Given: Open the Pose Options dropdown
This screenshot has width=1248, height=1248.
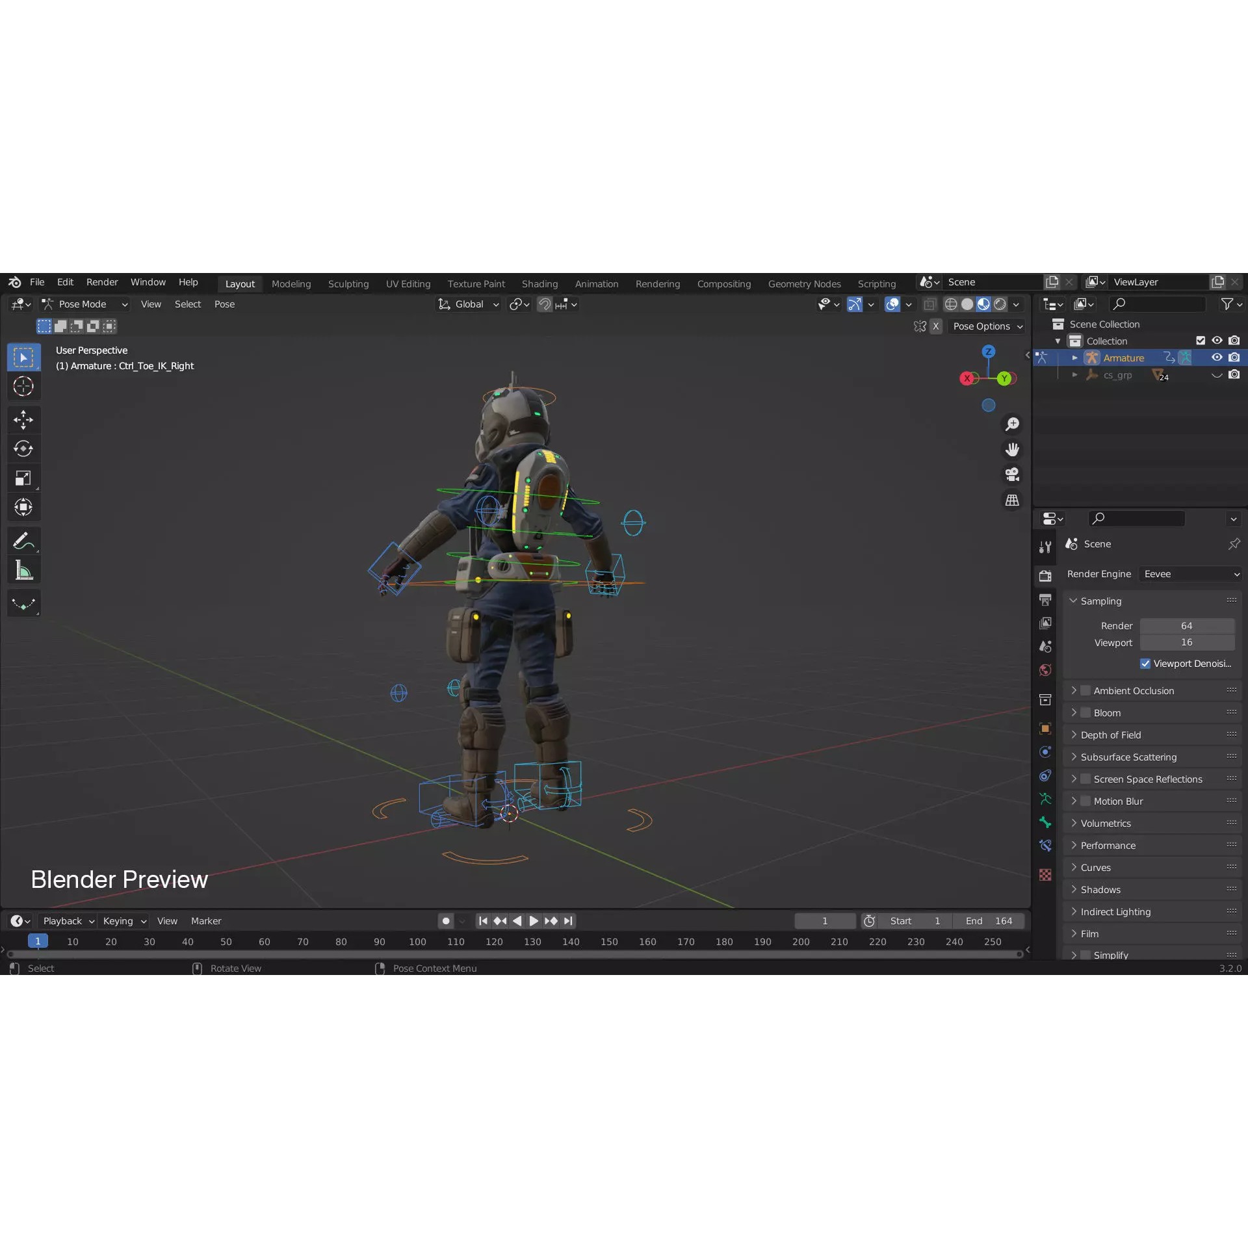Looking at the screenshot, I should pyautogui.click(x=987, y=326).
